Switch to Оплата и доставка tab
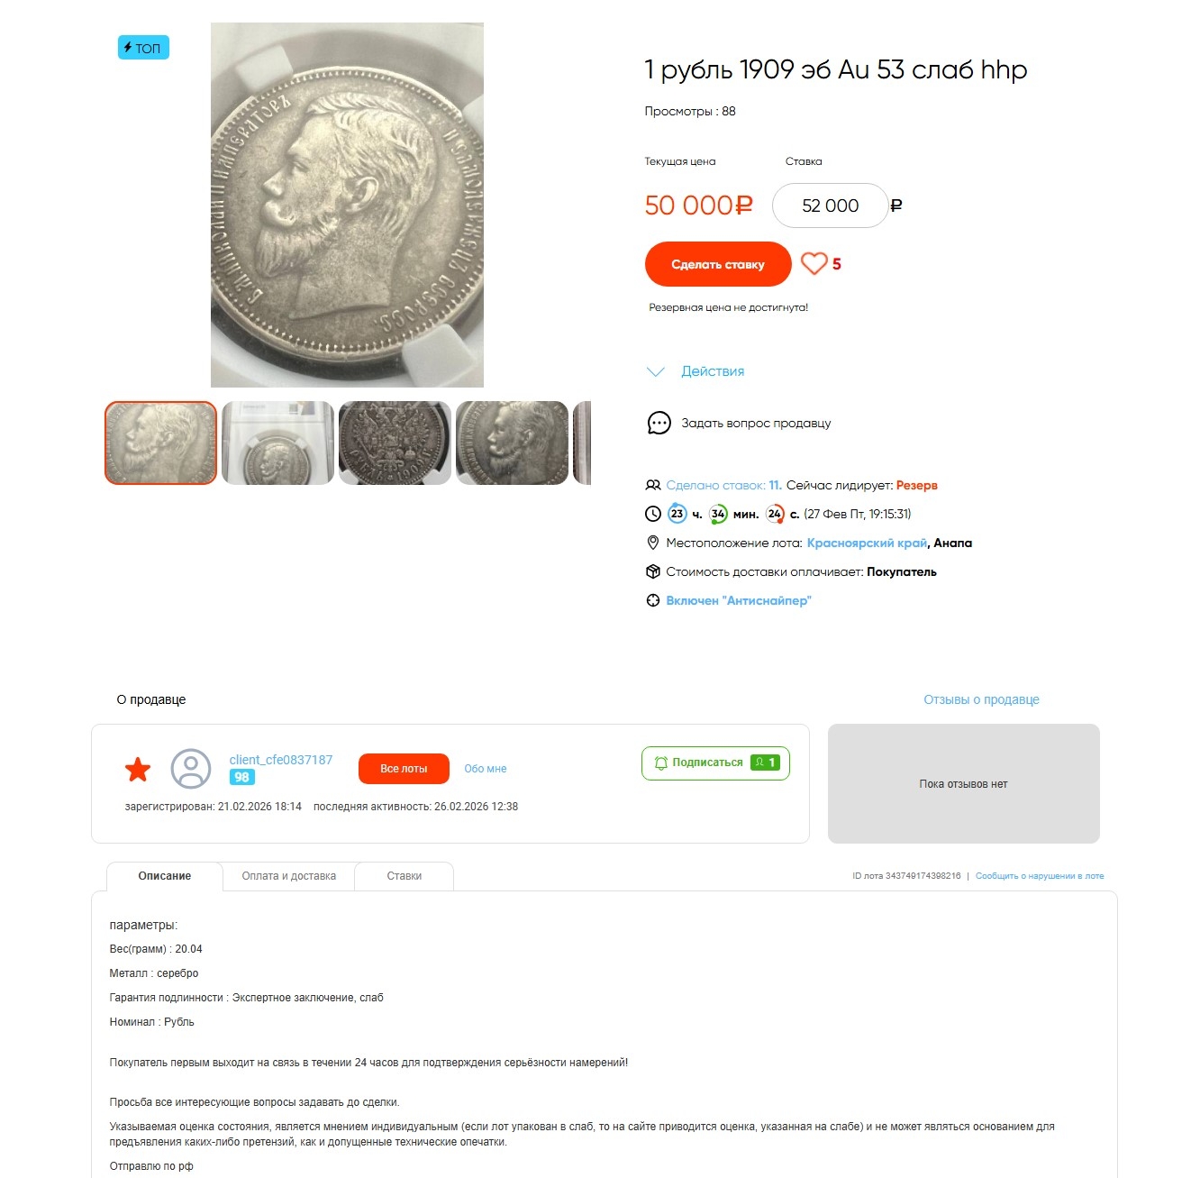The width and height of the screenshot is (1191, 1178). click(289, 876)
